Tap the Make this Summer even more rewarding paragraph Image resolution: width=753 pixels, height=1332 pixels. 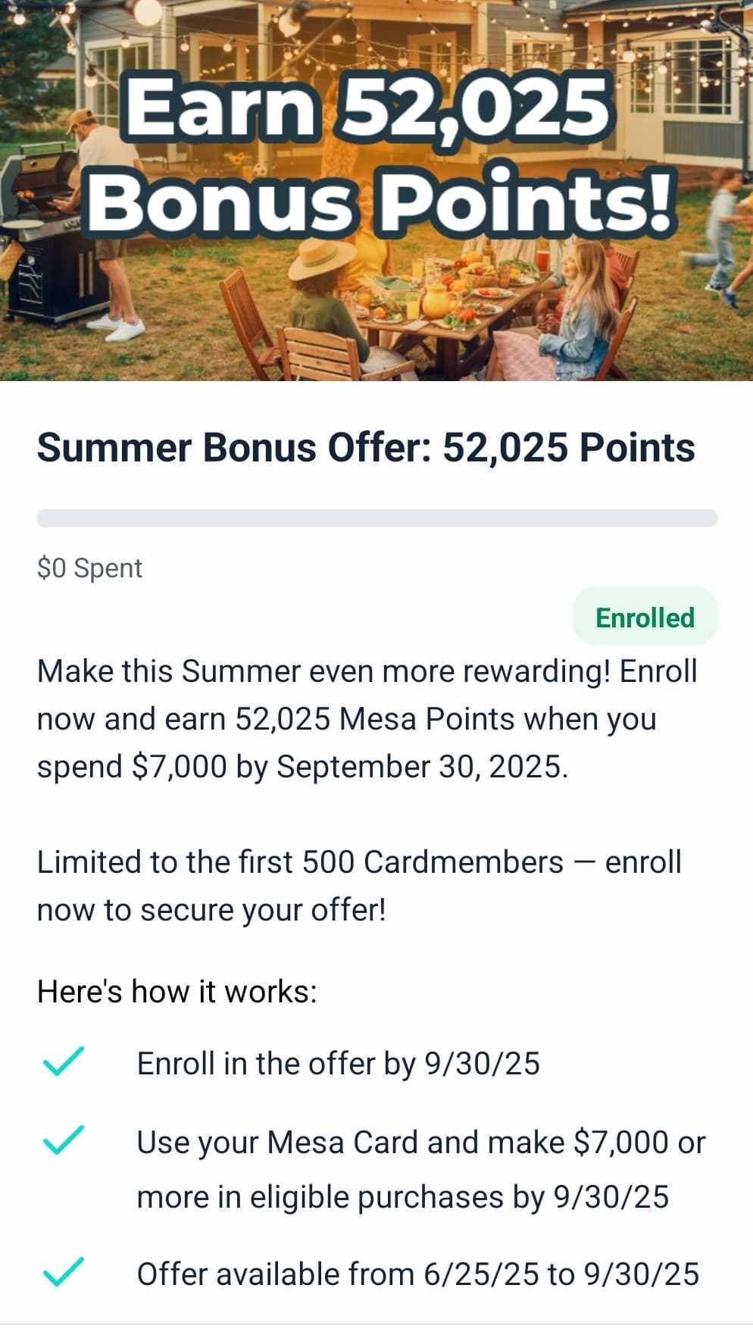(367, 718)
